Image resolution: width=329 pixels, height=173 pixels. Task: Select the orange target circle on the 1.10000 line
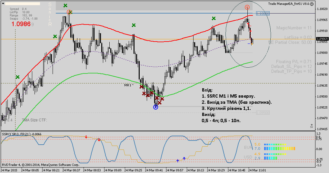69,12
